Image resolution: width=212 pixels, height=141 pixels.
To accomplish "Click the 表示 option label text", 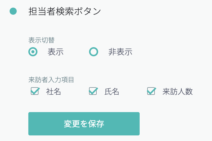I will tap(55, 52).
